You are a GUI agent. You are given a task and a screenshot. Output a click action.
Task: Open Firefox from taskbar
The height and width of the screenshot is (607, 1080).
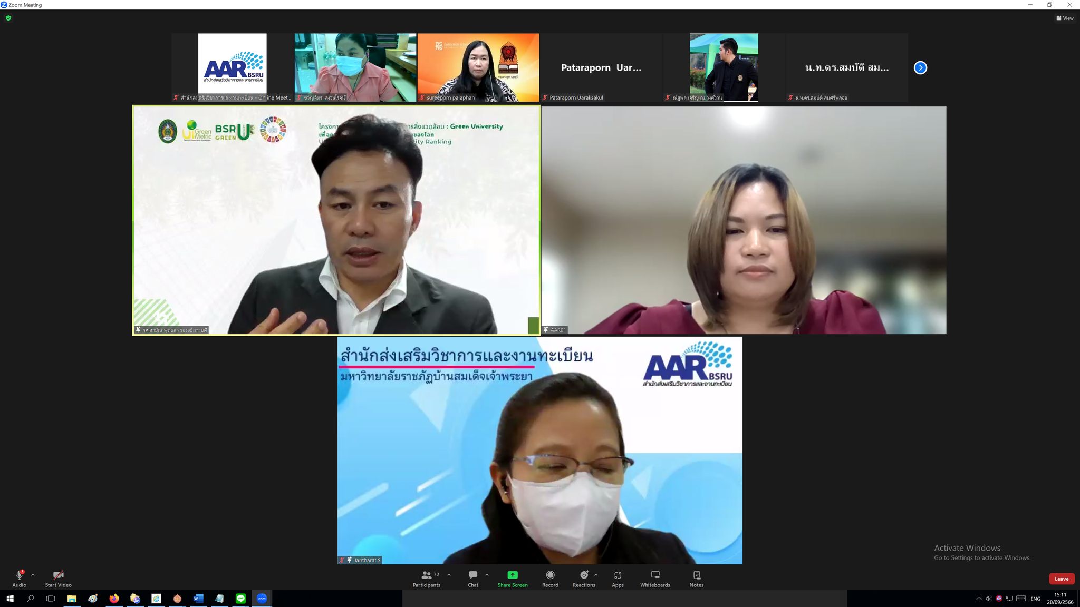point(114,599)
